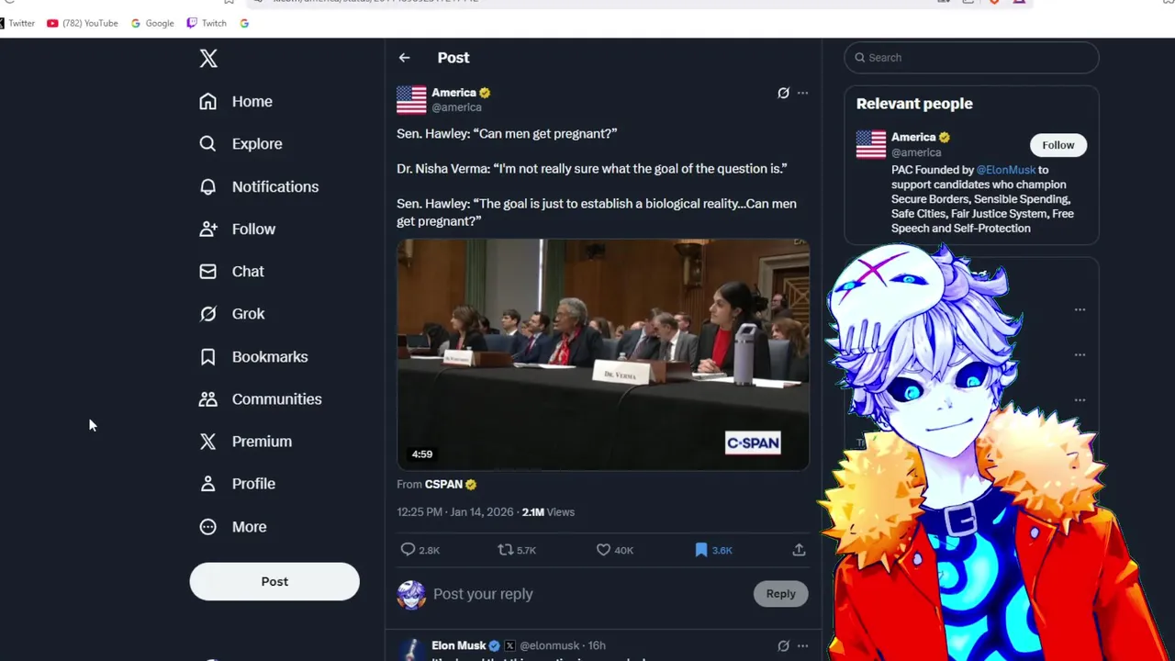Open Home from the sidebar
This screenshot has width=1175, height=661.
click(x=236, y=102)
